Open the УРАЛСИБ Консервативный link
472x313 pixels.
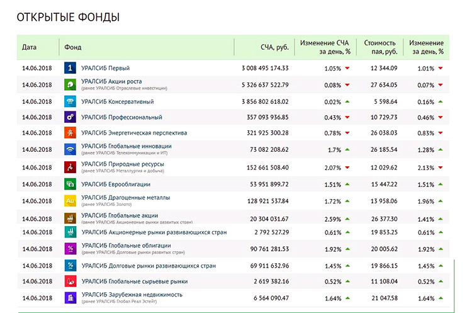click(x=118, y=102)
